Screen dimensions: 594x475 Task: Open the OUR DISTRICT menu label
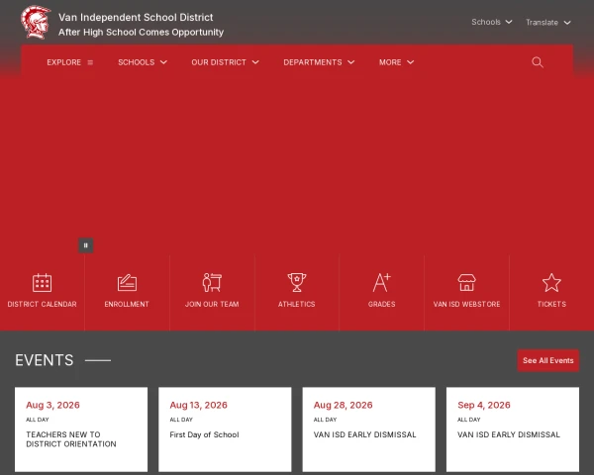(219, 62)
